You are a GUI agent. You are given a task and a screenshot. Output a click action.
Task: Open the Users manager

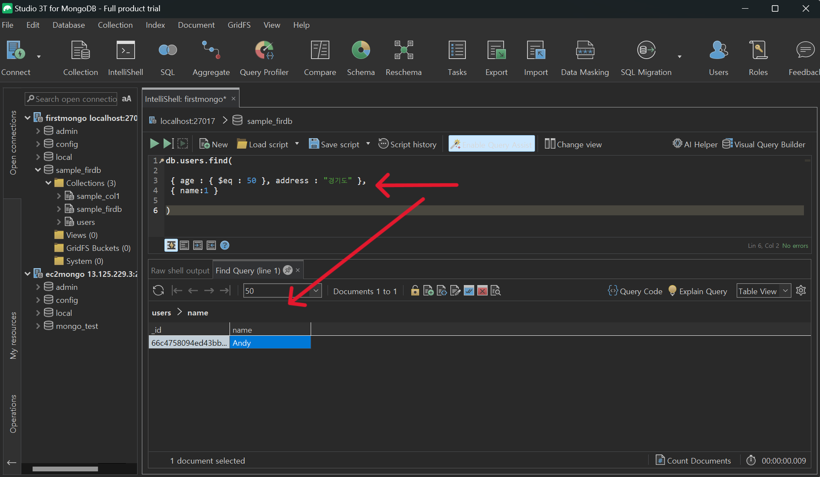[718, 58]
